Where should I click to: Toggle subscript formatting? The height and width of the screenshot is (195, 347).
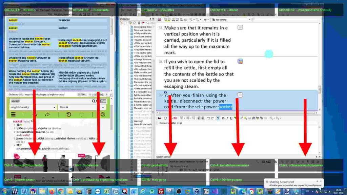[245, 118]
